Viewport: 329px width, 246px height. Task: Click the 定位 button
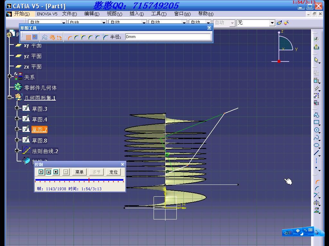[113, 172]
